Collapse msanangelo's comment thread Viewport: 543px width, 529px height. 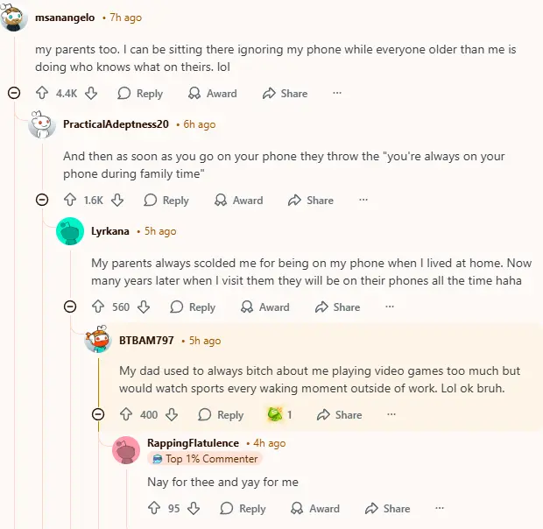[14, 93]
